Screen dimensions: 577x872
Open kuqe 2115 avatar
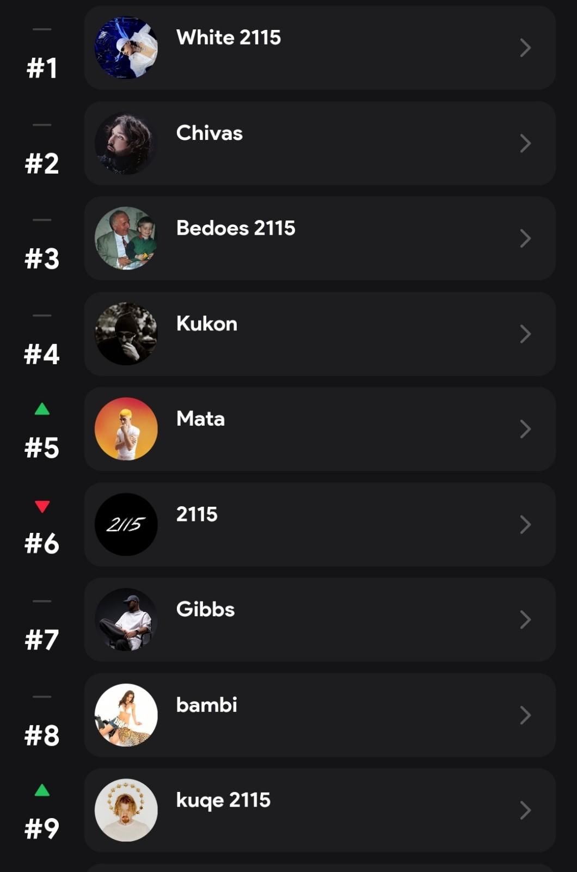[x=126, y=810]
